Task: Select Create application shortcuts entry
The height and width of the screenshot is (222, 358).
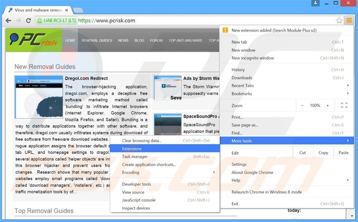Action: [165, 165]
